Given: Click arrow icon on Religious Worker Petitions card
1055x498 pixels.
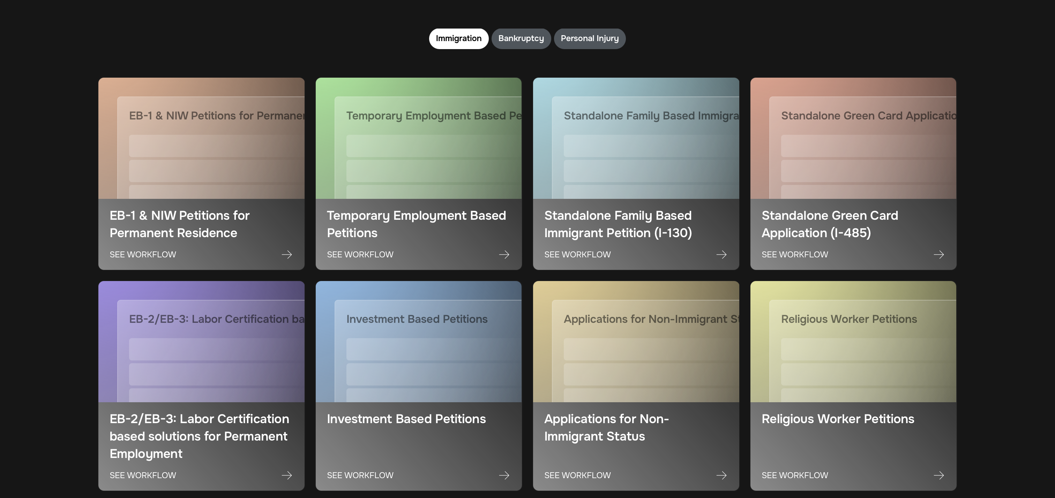Looking at the screenshot, I should click(x=939, y=475).
